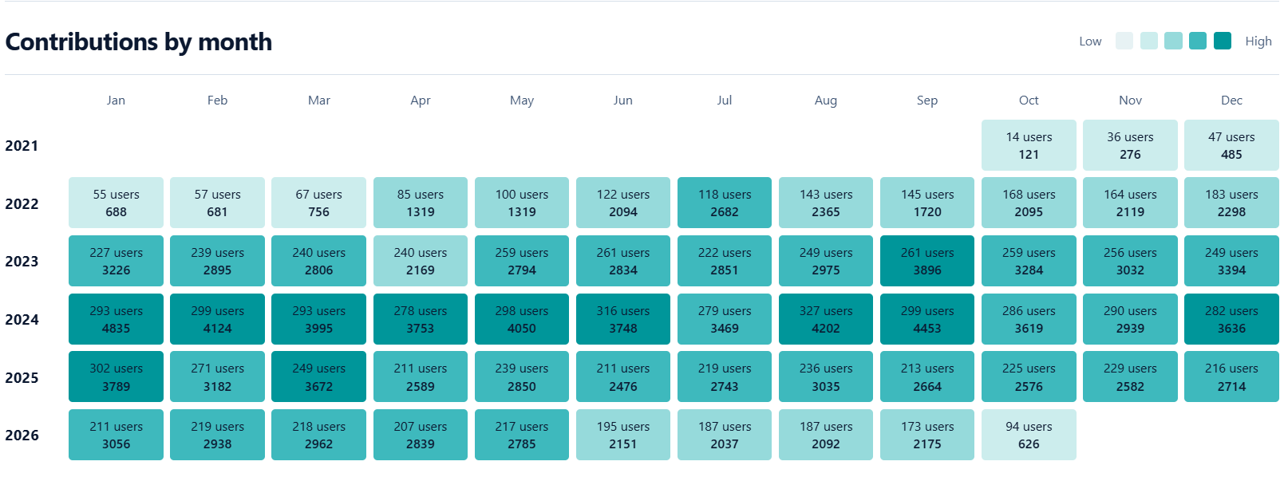Click the Oct column header

[x=1029, y=100]
